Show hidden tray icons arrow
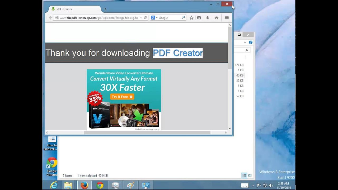 point(253,186)
